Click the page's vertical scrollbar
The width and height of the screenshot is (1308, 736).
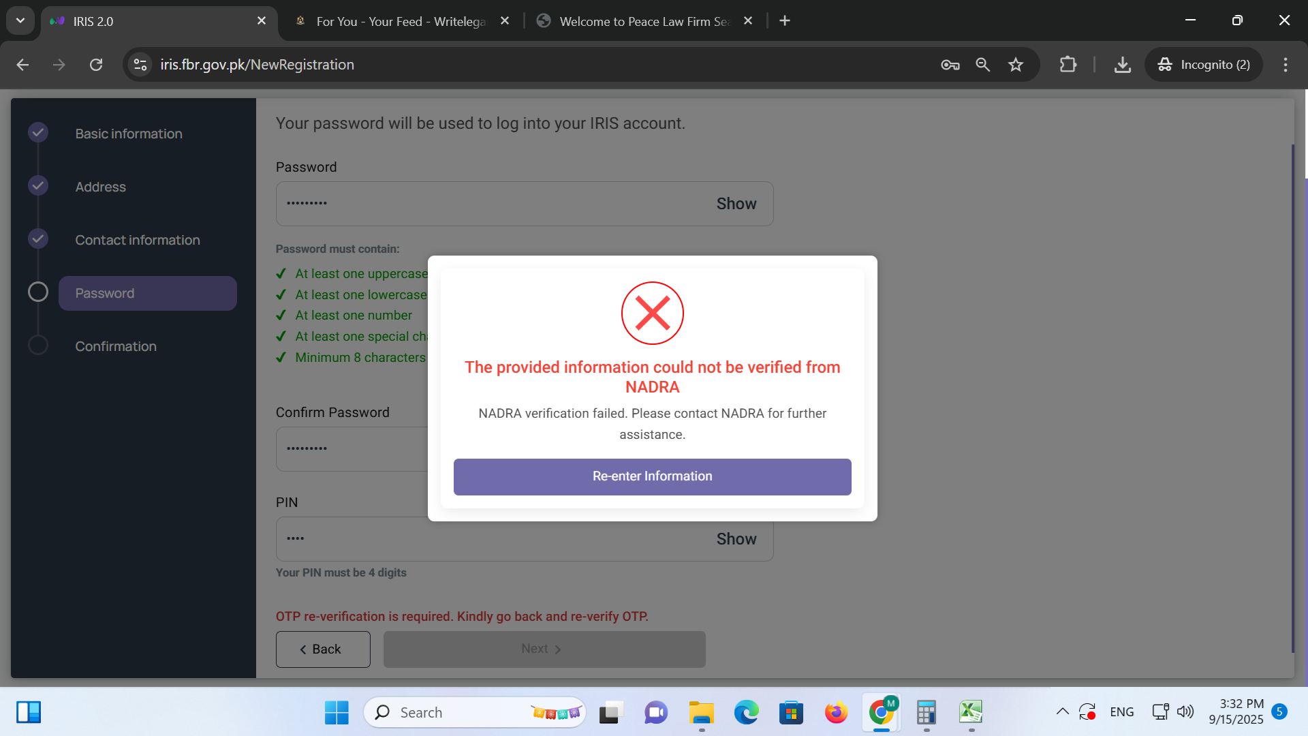(x=1292, y=395)
